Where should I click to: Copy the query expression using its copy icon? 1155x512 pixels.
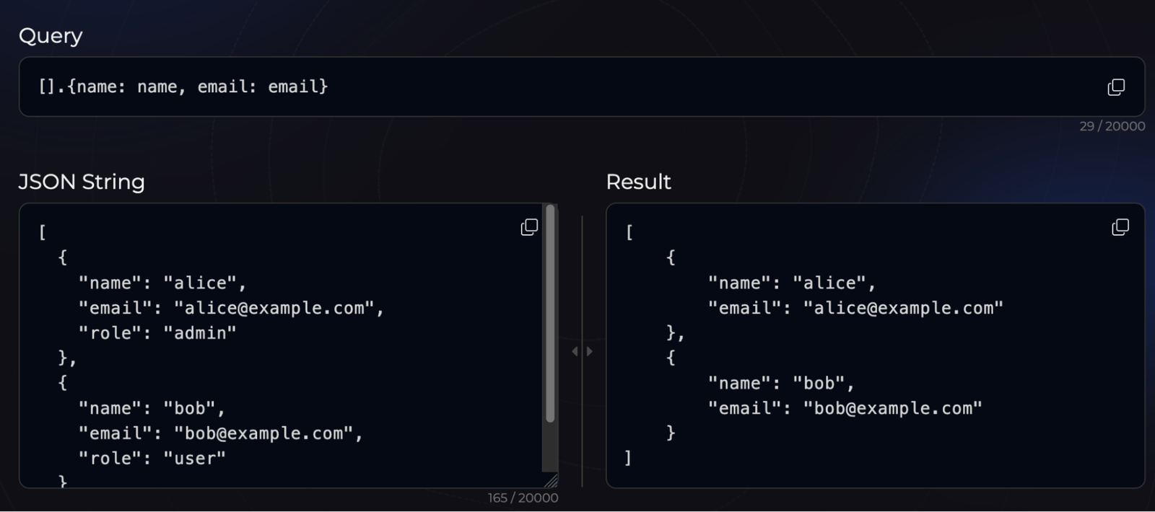click(1116, 87)
